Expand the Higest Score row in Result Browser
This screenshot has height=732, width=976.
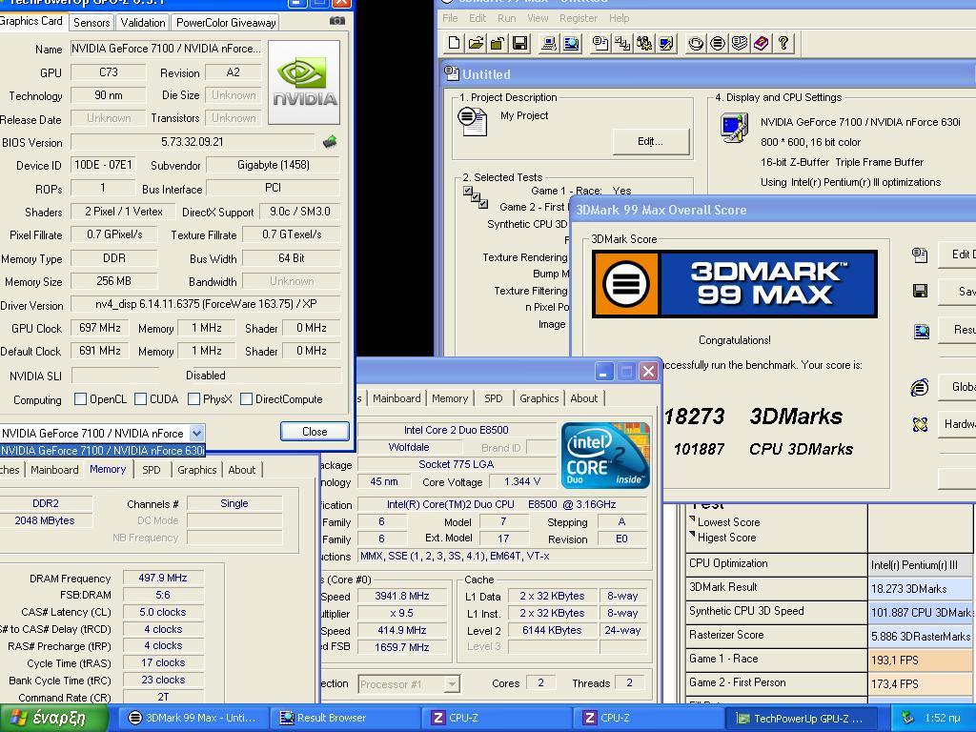pos(692,535)
